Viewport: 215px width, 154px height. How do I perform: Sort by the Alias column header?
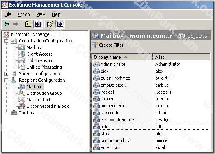pyautogui.click(x=181, y=57)
